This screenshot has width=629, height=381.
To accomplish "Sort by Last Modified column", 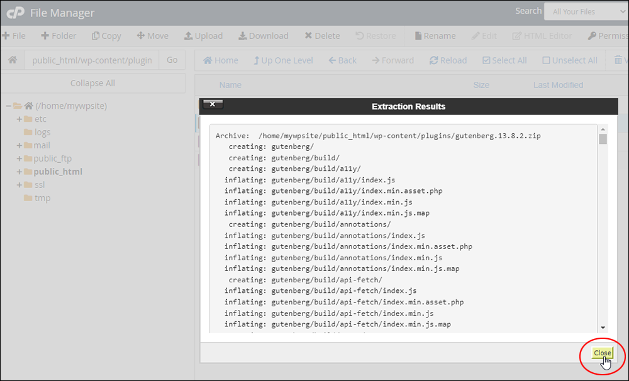I will 558,85.
